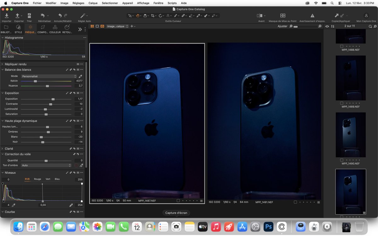Click the Avant before/after icon
This screenshot has height=236, width=378.
click(x=260, y=15)
